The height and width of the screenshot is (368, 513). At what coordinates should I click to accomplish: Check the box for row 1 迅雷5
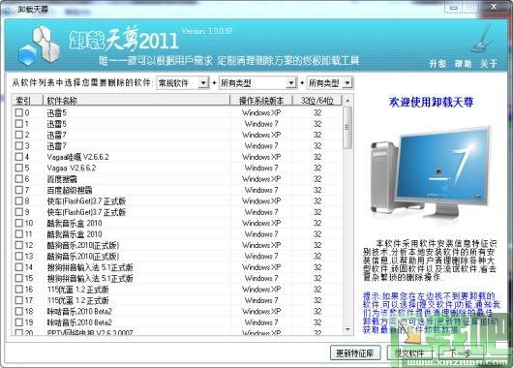click(x=19, y=124)
